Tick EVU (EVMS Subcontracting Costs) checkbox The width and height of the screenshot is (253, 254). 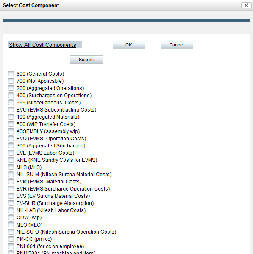pos(11,109)
